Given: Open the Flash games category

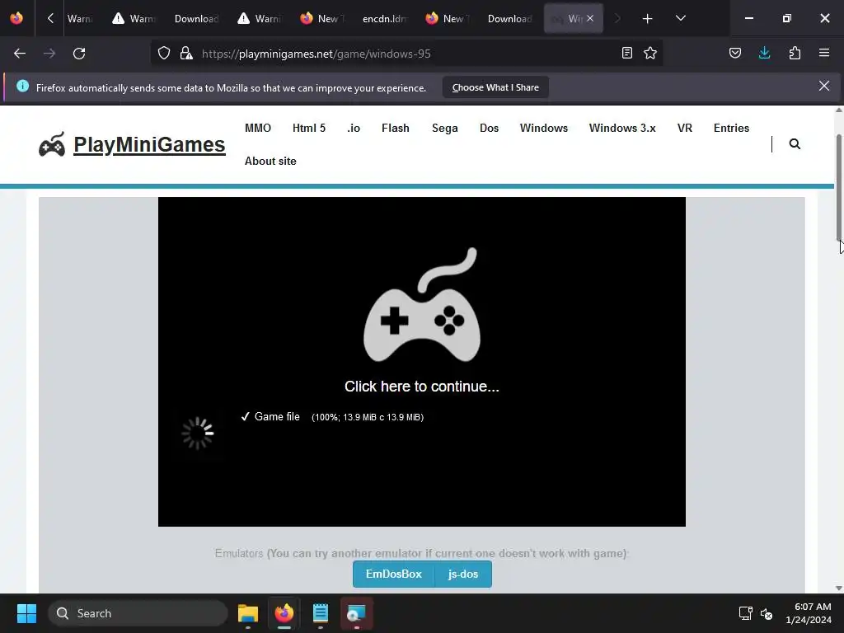Looking at the screenshot, I should point(396,128).
